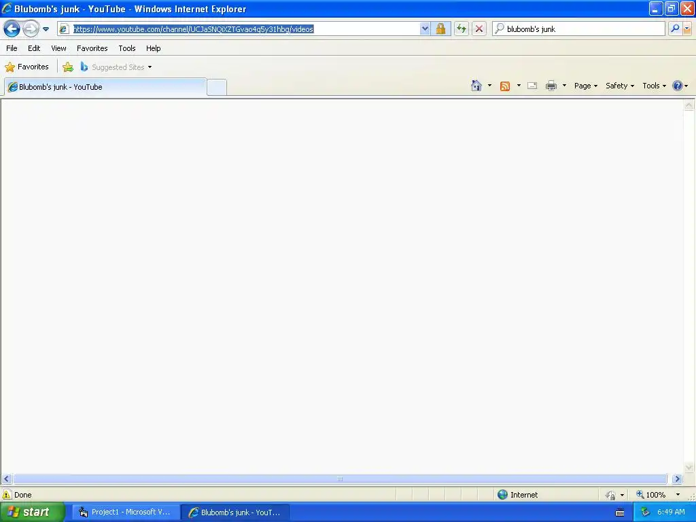Open the File menu
The height and width of the screenshot is (522, 696).
[12, 48]
